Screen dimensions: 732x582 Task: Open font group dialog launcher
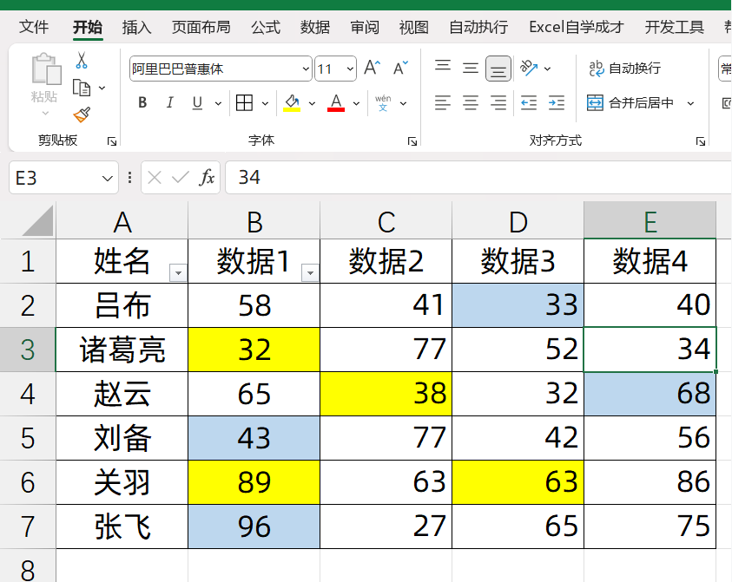412,141
